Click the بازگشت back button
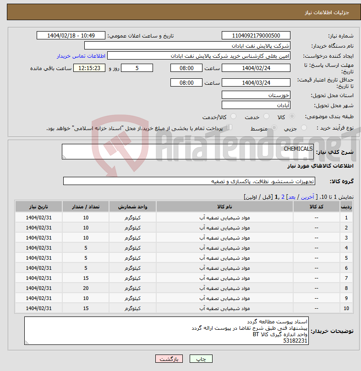The height and width of the screenshot is (371, 361). [x=169, y=359]
